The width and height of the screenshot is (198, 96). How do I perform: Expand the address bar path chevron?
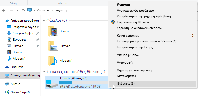(34, 10)
